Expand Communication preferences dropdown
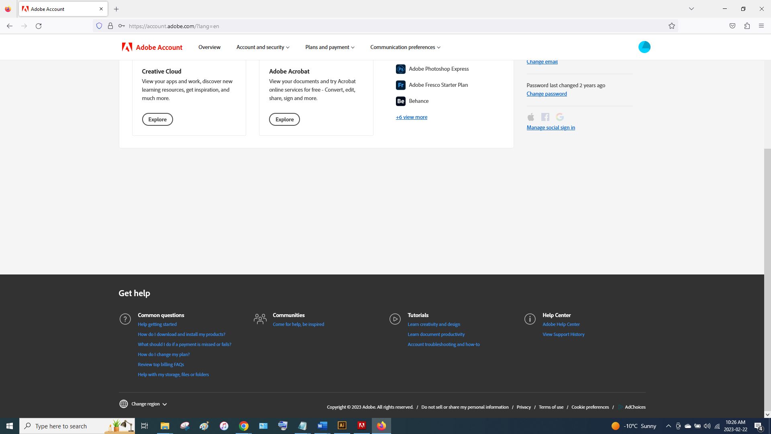The width and height of the screenshot is (771, 434). point(405,47)
